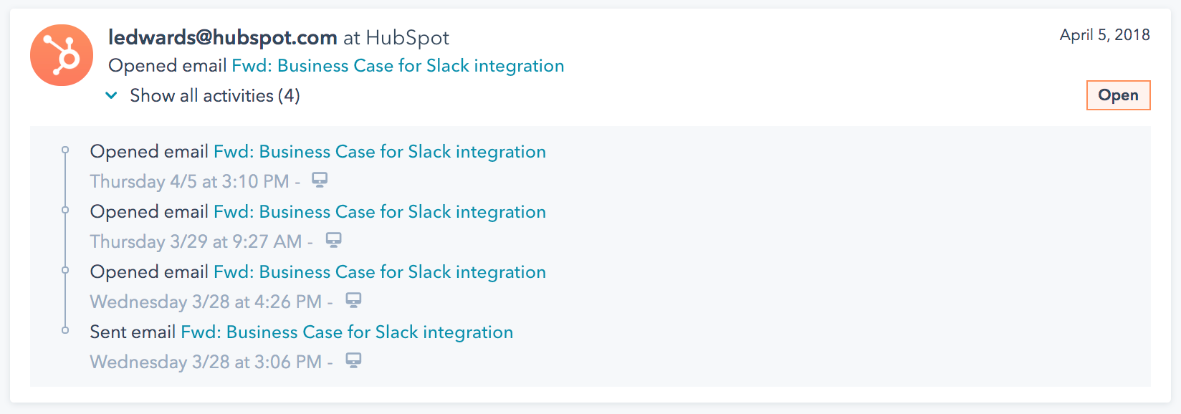Click desktop device icon beside Wednesday 3/28 4:26 PM
Viewport: 1181px width, 414px height.
353,300
